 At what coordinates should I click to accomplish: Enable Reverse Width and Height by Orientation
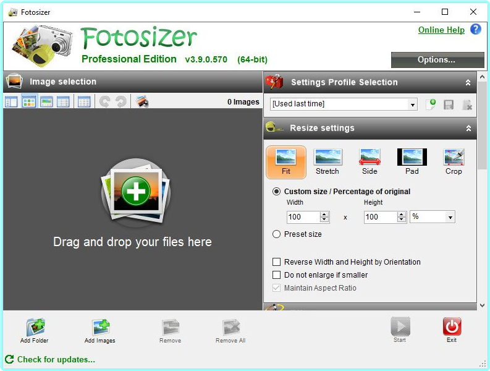pyautogui.click(x=277, y=262)
